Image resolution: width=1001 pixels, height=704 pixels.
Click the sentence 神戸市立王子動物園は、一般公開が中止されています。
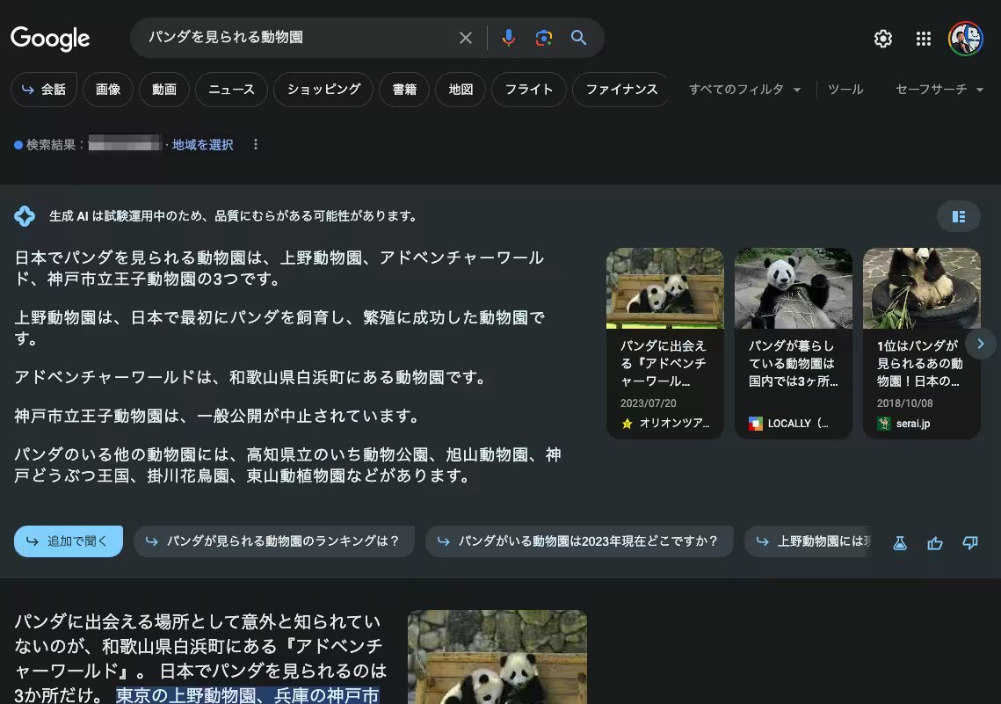218,416
